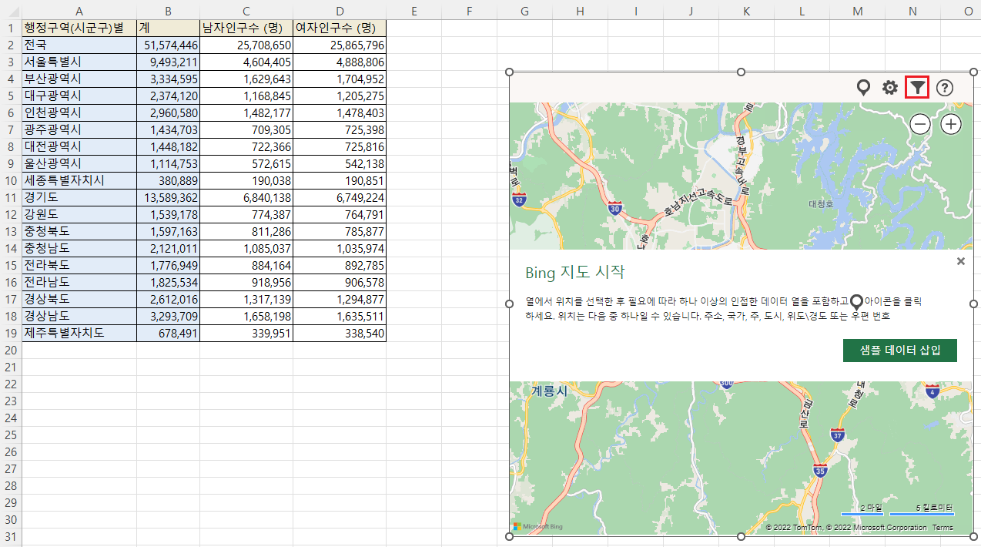Select cell 세종특별자치시
This screenshot has height=547, width=981.
tap(79, 181)
